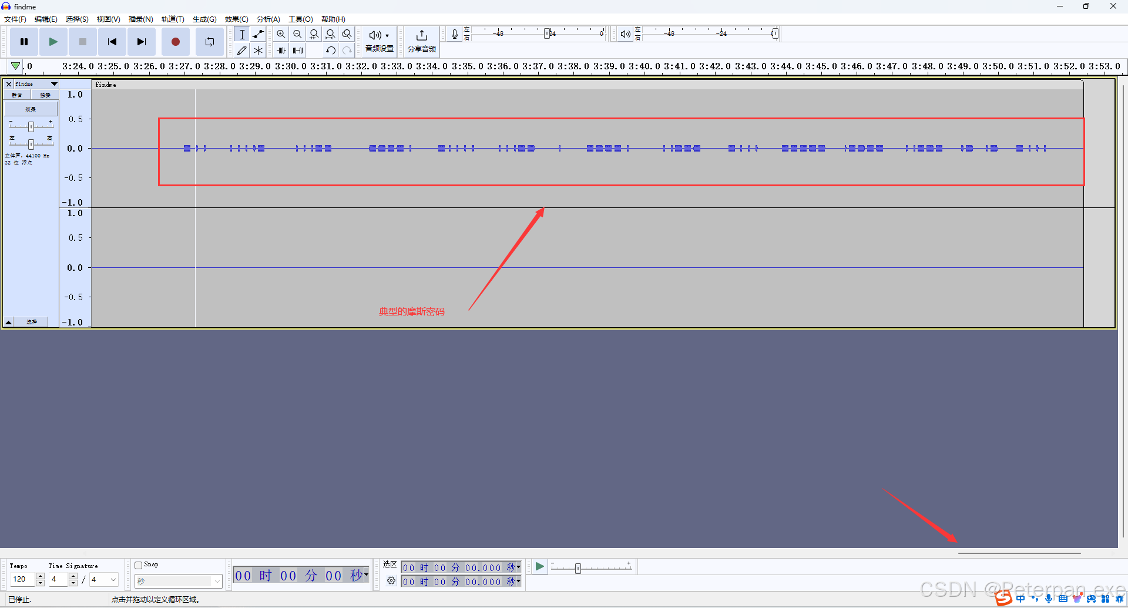The image size is (1128, 608).
Task: Zoom in on the waveform
Action: pos(281,34)
